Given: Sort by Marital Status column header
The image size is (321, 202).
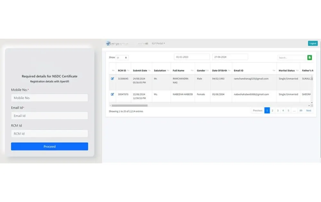Looking at the screenshot, I should pos(288,70).
